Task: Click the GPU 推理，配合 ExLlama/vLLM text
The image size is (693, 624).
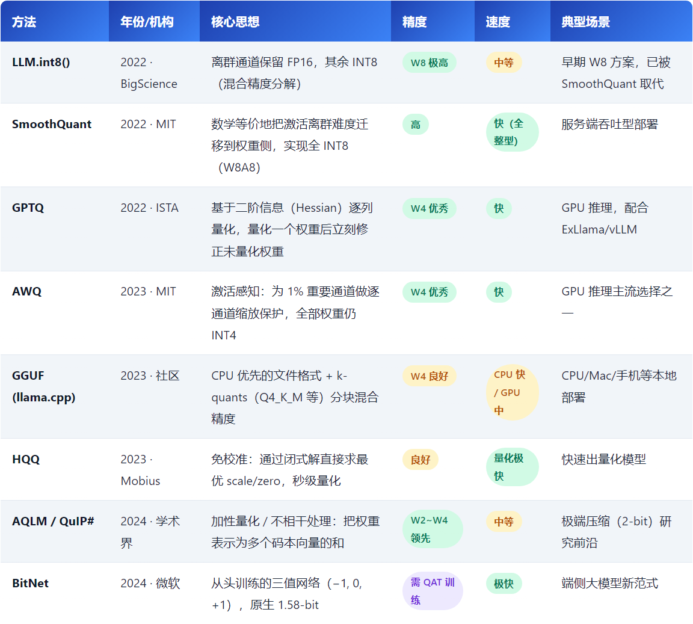Action: click(605, 218)
